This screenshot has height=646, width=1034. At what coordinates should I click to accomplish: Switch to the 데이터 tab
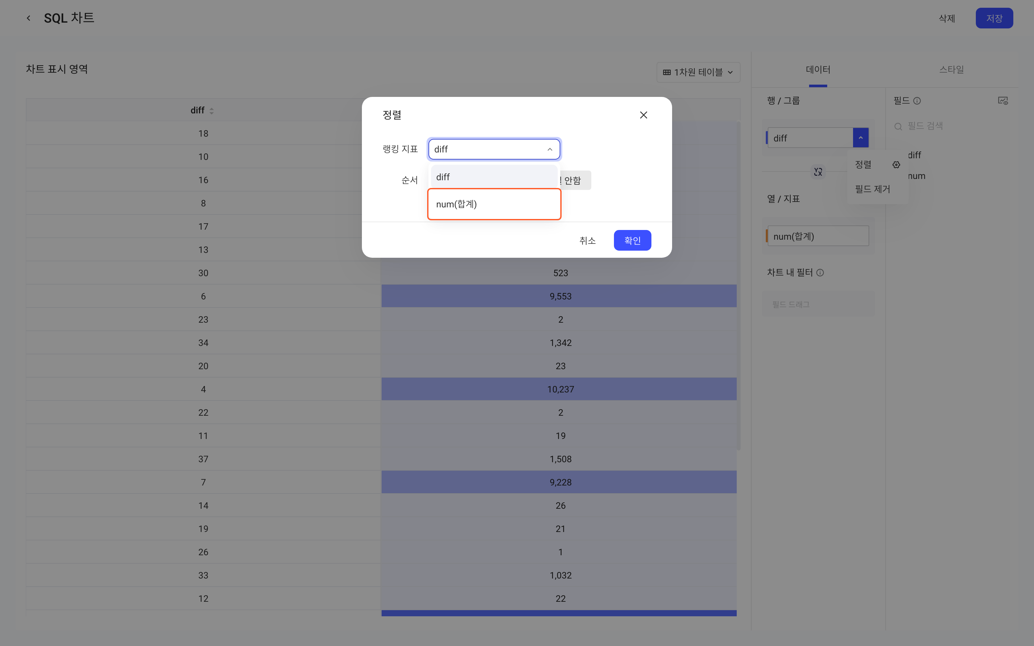(818, 70)
